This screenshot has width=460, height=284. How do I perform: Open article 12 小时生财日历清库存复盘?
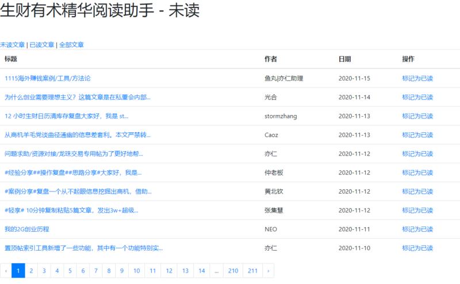click(66, 116)
